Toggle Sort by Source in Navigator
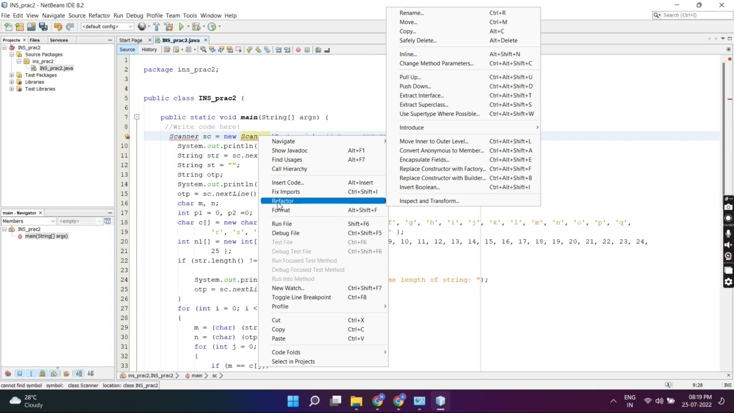 pyautogui.click(x=91, y=373)
